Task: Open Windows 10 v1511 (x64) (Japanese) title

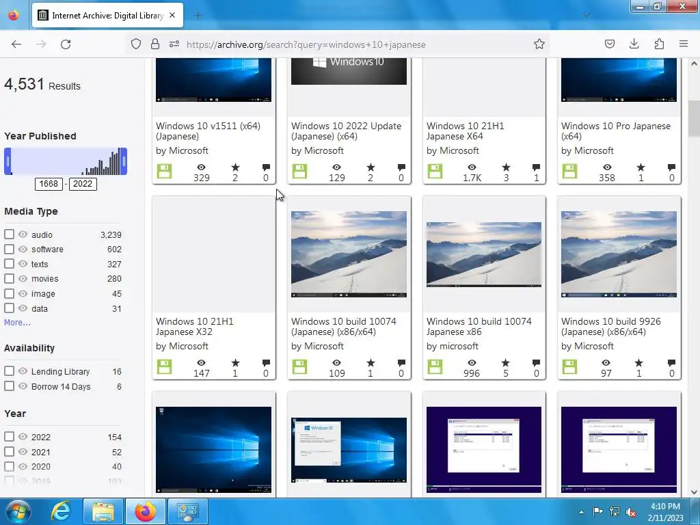Action: coord(208,131)
